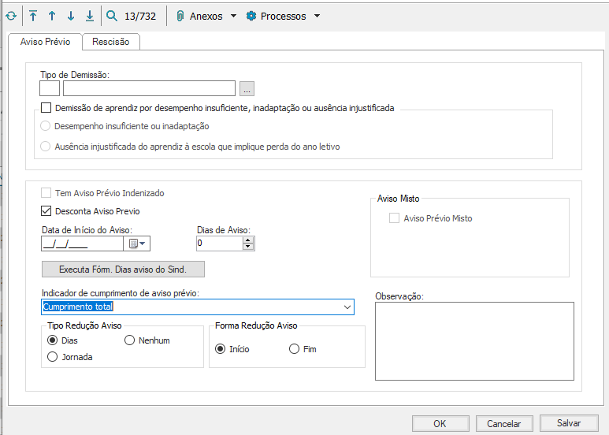Viewport: 609px width, 435px height.
Task: Switch to the Rescisão tab
Action: (x=111, y=42)
